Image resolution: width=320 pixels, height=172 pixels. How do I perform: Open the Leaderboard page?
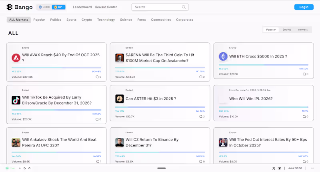click(82, 7)
